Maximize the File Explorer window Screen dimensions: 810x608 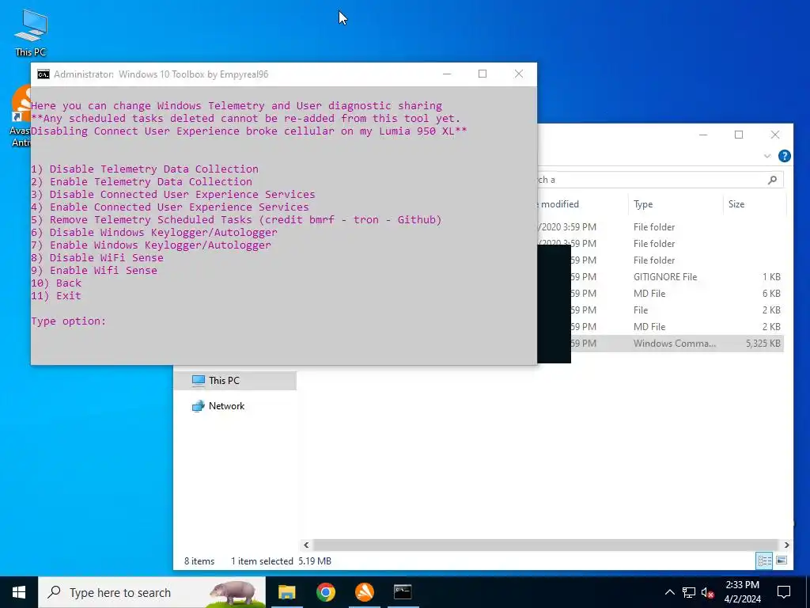739,135
